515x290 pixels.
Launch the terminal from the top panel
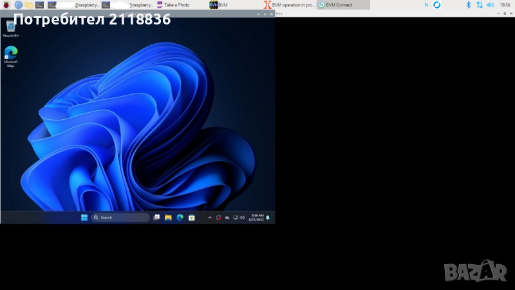point(39,5)
